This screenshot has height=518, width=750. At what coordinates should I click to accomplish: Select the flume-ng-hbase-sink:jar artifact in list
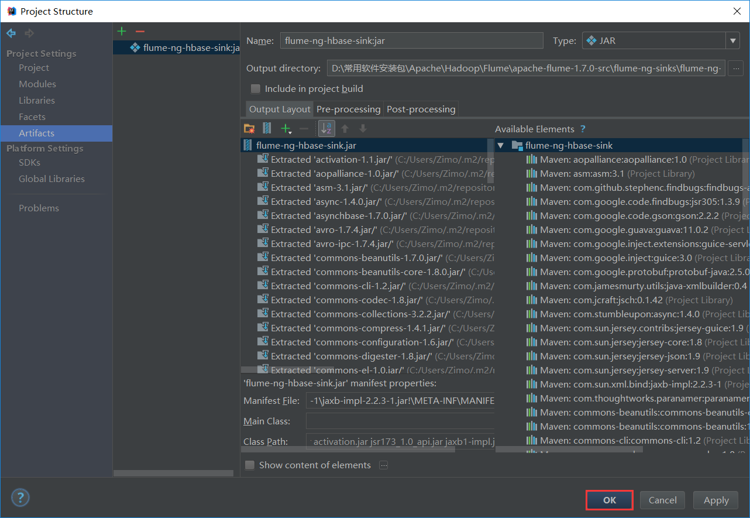point(177,47)
